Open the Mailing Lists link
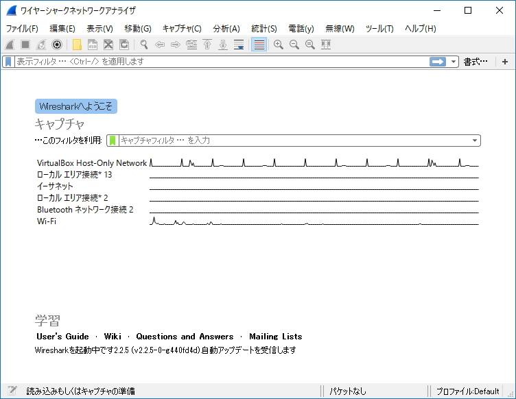Viewport: 516px width, 399px height. pyautogui.click(x=275, y=336)
